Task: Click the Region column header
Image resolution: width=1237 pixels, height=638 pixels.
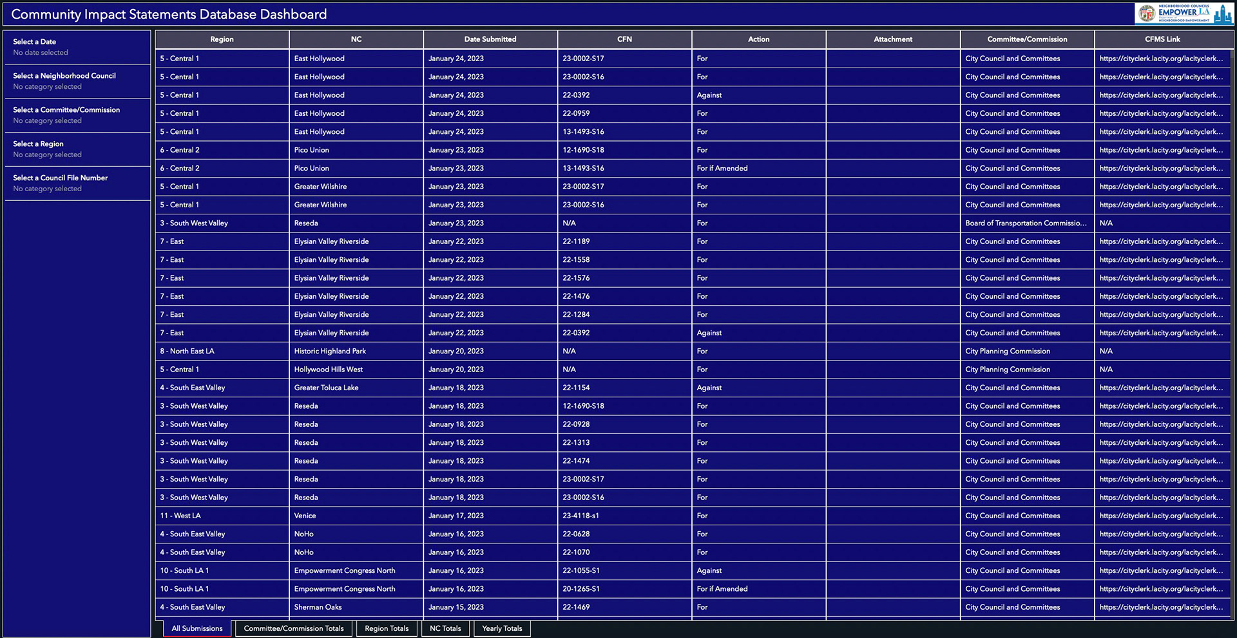Action: coord(222,39)
